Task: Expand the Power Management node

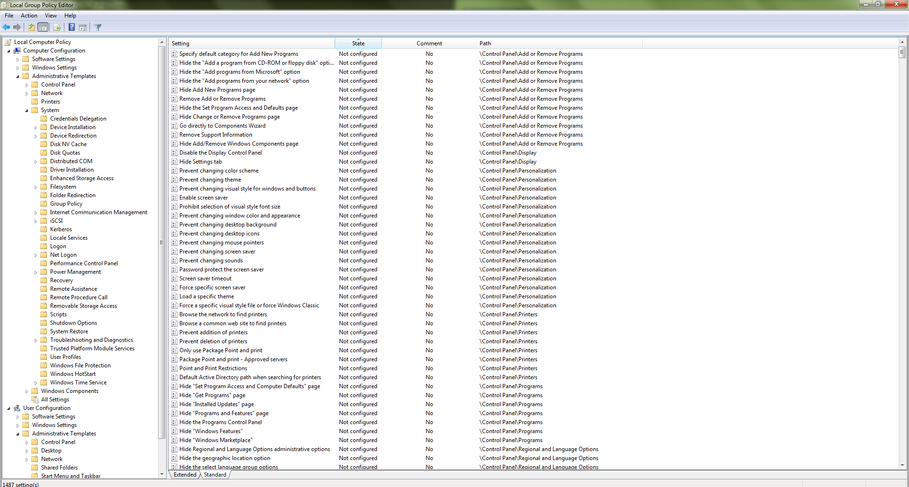Action: pos(36,272)
